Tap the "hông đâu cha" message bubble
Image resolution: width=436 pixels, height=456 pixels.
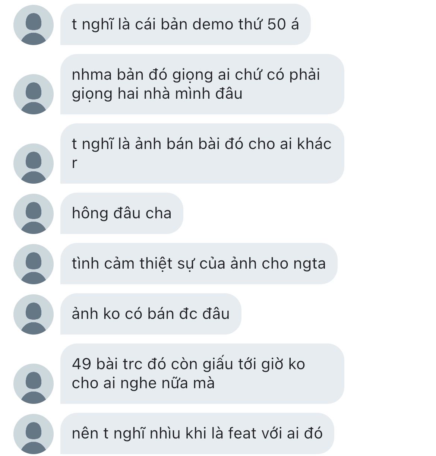[x=121, y=213]
